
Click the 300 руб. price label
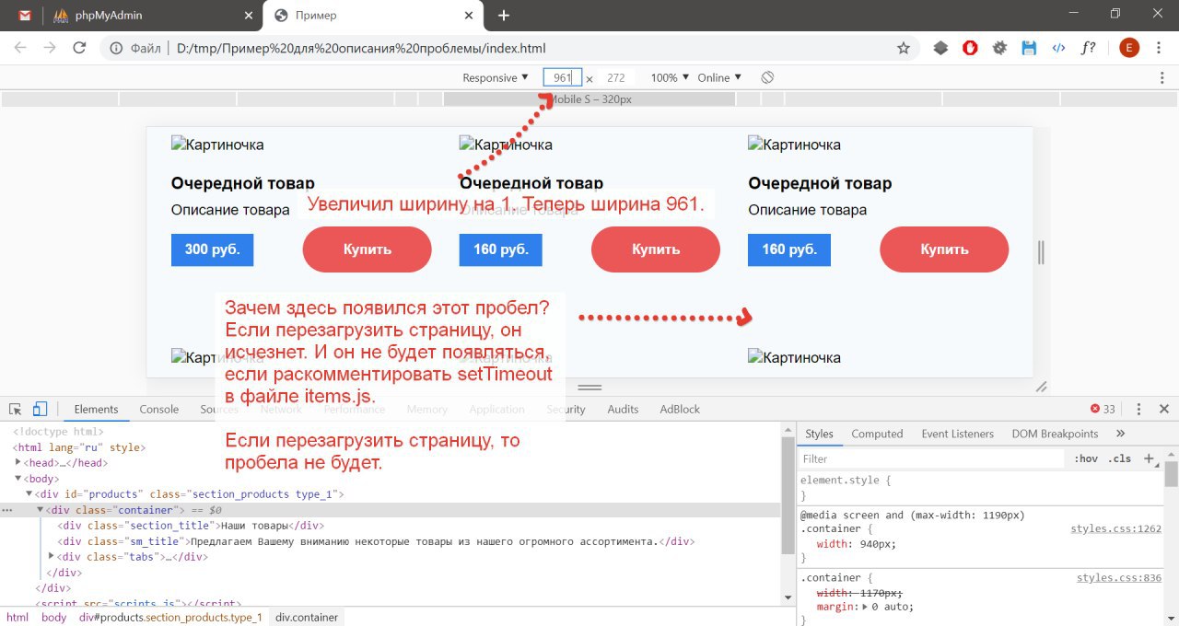pyautogui.click(x=212, y=249)
